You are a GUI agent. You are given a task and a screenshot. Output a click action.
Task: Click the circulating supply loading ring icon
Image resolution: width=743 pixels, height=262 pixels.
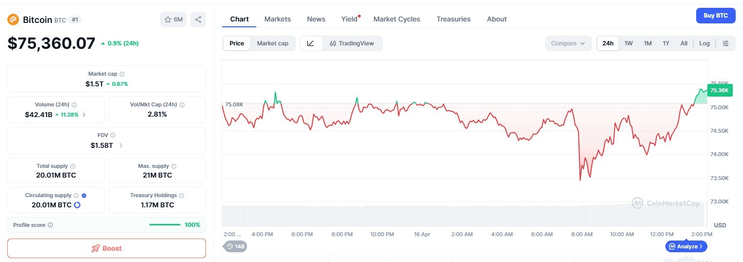[x=77, y=205]
